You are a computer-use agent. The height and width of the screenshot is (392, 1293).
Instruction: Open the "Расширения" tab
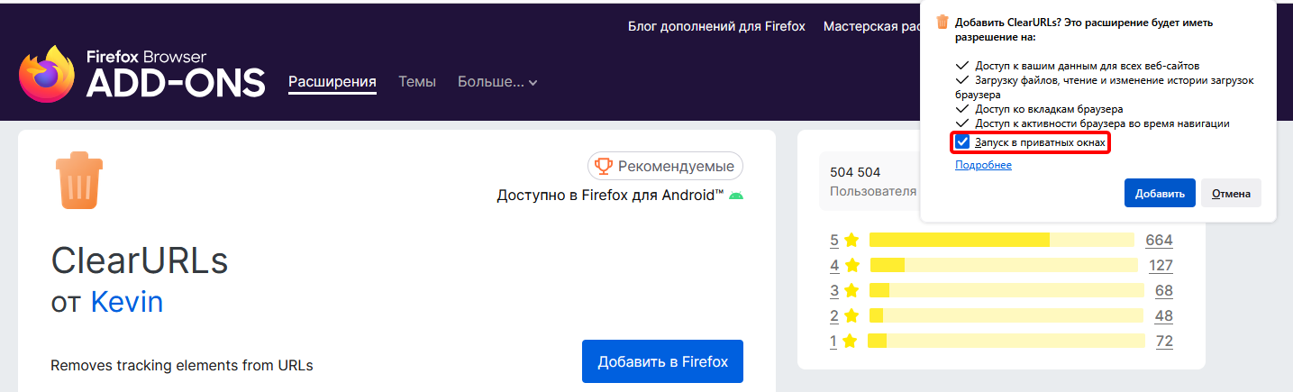tap(332, 82)
